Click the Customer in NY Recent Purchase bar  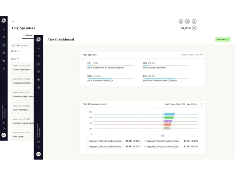110,66
